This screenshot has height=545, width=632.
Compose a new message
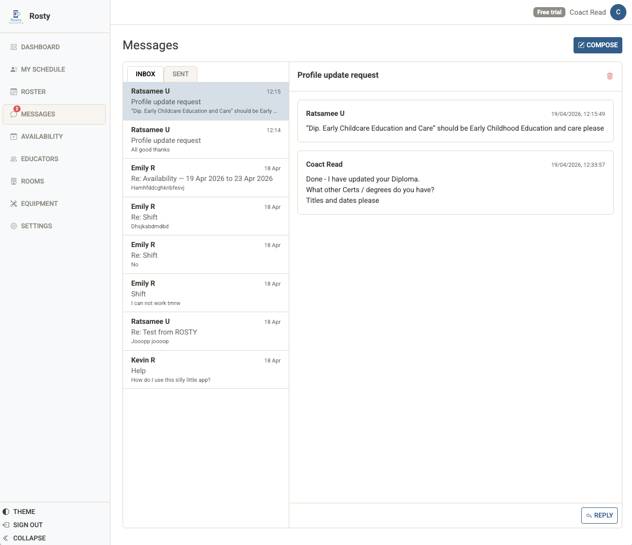coord(597,45)
